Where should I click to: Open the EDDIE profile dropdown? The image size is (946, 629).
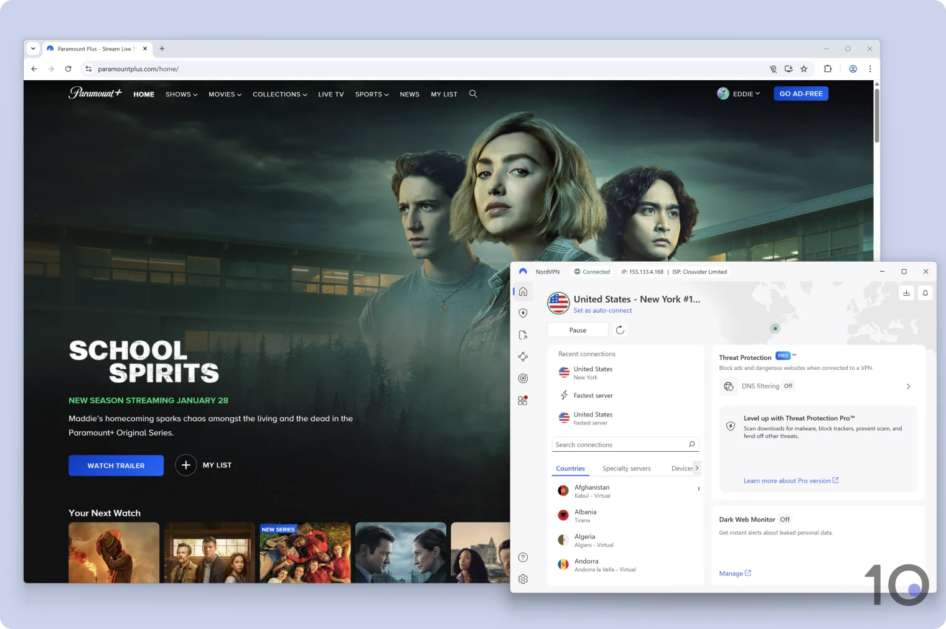[x=741, y=94]
